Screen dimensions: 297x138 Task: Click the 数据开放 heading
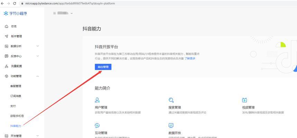pos(175,133)
